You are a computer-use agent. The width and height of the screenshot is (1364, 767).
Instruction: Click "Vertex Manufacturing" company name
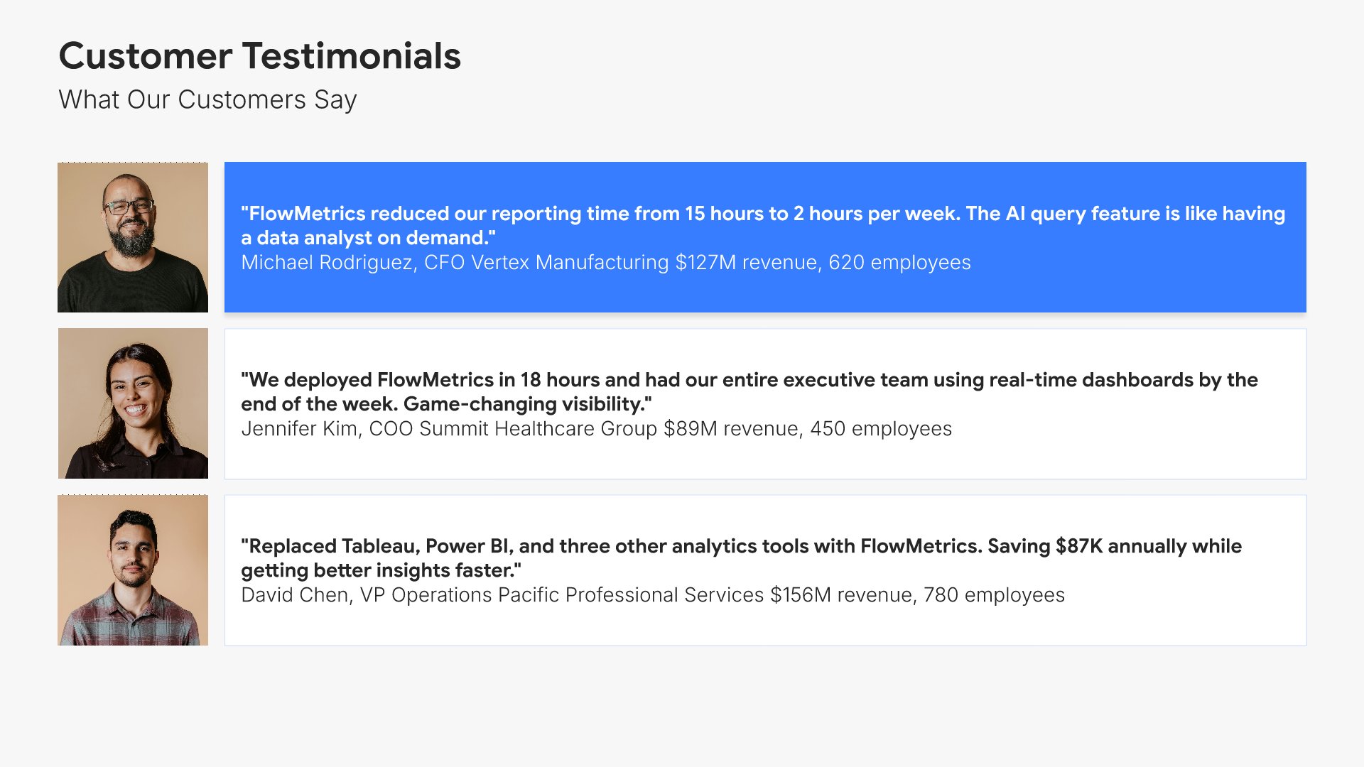[570, 263]
